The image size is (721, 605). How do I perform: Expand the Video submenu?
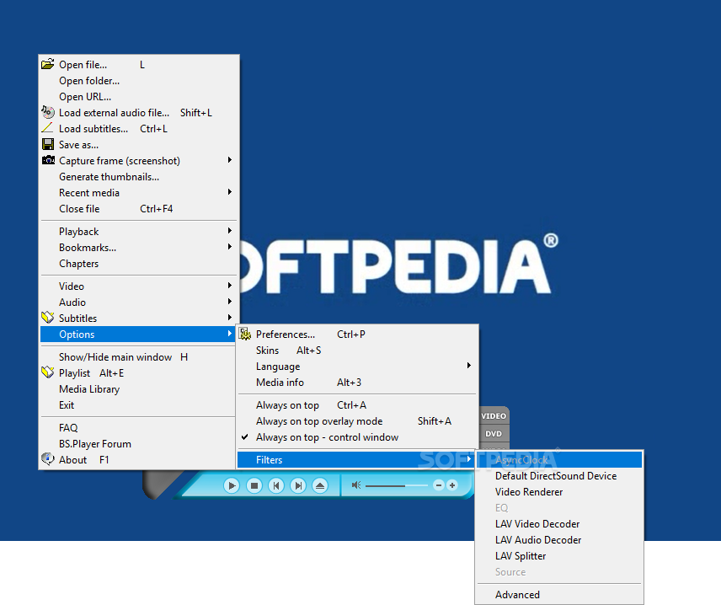[139, 286]
